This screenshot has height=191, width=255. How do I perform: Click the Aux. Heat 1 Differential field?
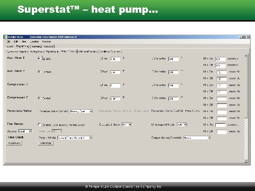tap(173, 59)
